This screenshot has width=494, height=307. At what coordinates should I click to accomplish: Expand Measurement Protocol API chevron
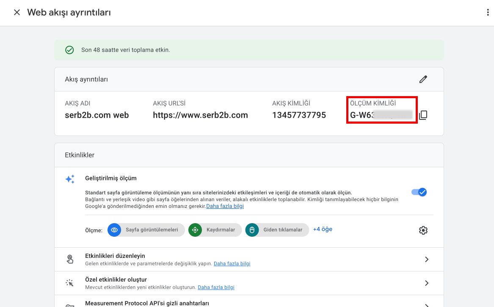[x=426, y=304]
